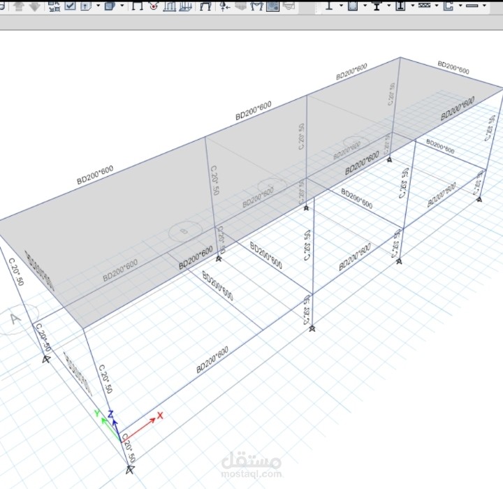The height and width of the screenshot is (489, 503).
Task: Show Deformed Shape icon
Action: (x=205, y=6)
